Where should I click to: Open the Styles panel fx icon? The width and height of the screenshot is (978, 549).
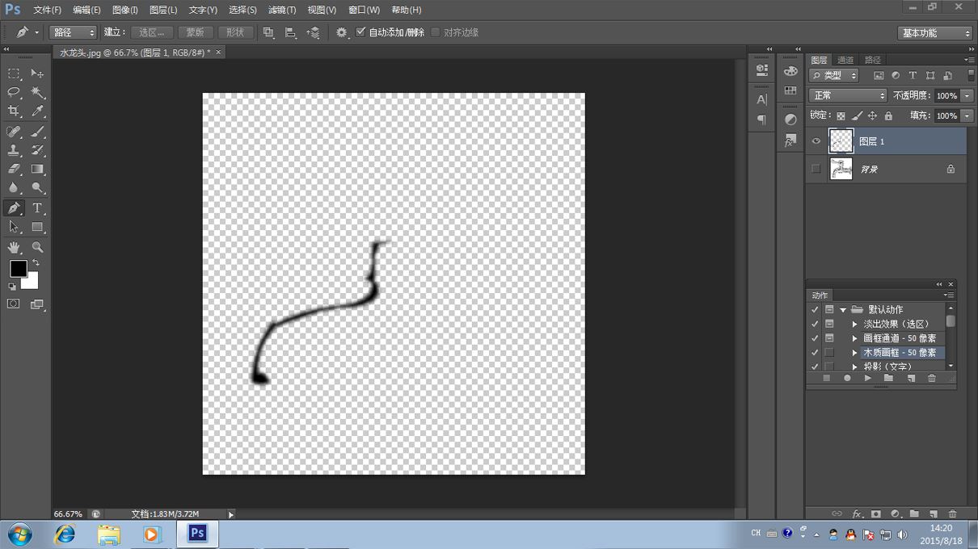pos(790,140)
